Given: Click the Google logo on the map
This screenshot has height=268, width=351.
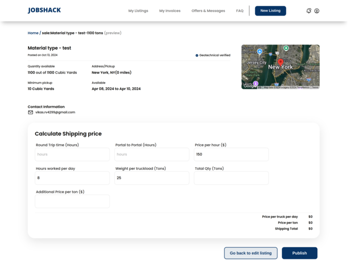Looking at the screenshot, I should coord(249,86).
